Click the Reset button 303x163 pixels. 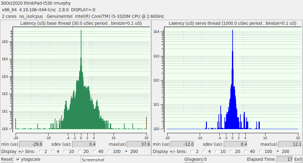pyautogui.click(x=7, y=159)
